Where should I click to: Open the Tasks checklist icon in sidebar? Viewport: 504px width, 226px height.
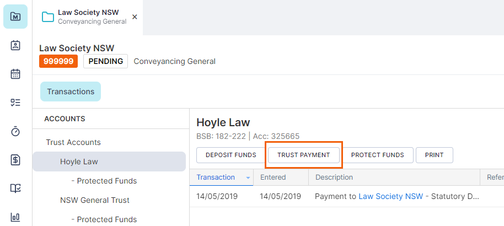15,103
